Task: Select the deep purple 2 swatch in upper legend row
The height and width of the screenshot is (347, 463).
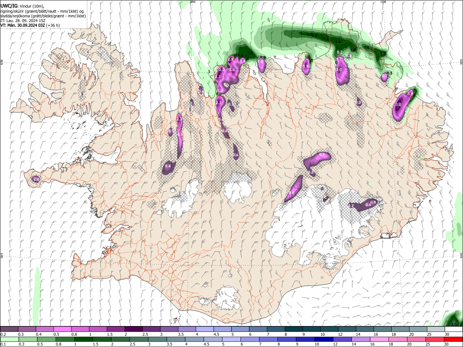Action: pos(133,329)
